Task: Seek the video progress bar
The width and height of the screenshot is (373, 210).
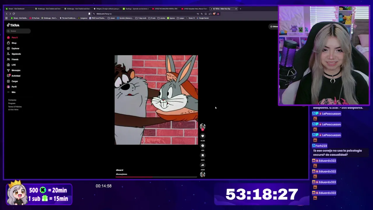Action: [x=156, y=177]
